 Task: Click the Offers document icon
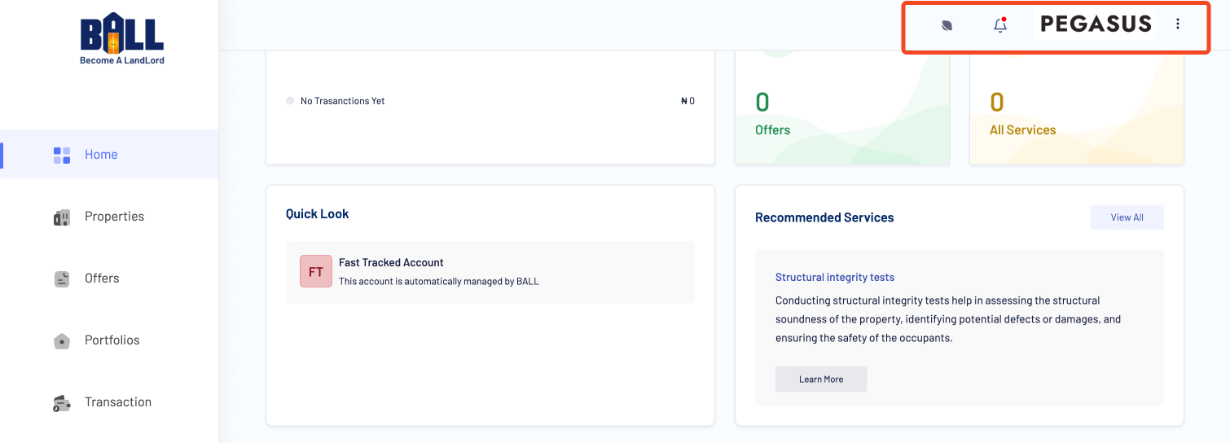pyautogui.click(x=62, y=279)
